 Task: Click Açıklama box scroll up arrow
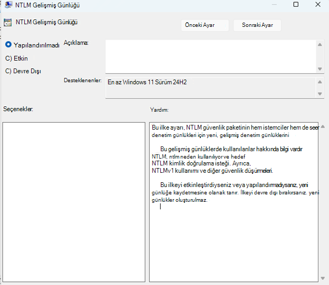point(320,44)
